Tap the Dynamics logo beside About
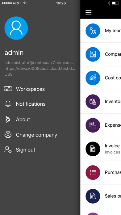 (8, 119)
